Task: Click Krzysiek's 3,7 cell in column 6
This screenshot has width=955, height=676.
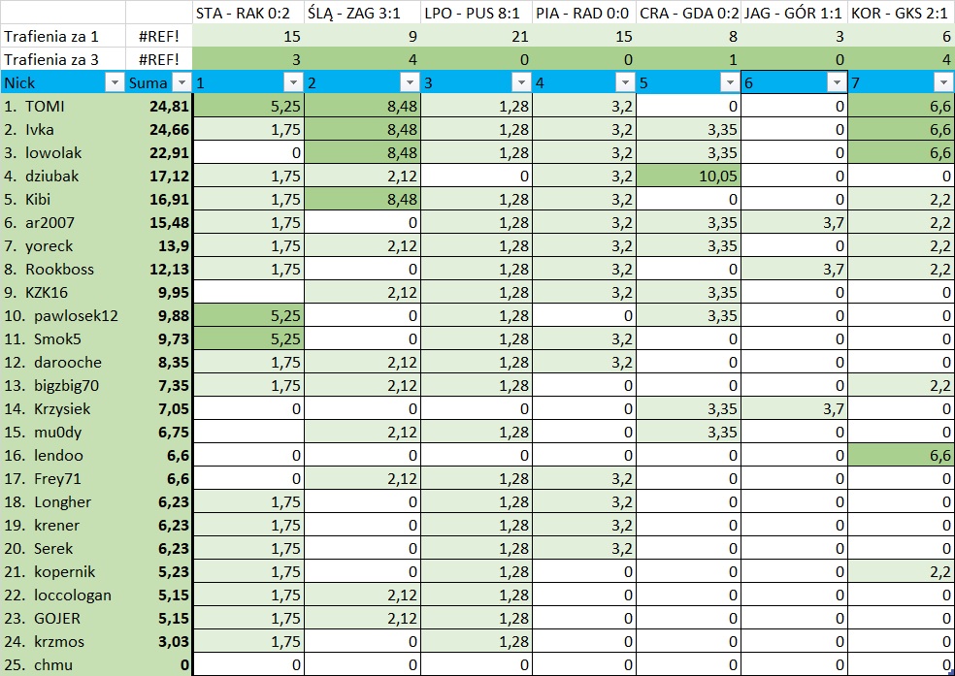Action: pyautogui.click(x=794, y=408)
